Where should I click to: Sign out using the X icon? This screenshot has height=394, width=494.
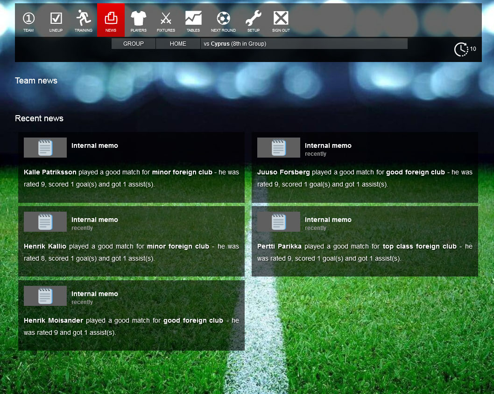coord(281,20)
